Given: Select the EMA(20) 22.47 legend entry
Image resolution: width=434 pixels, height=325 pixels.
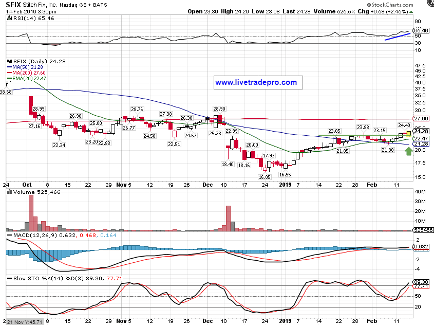Looking at the screenshot, I should point(24,78).
